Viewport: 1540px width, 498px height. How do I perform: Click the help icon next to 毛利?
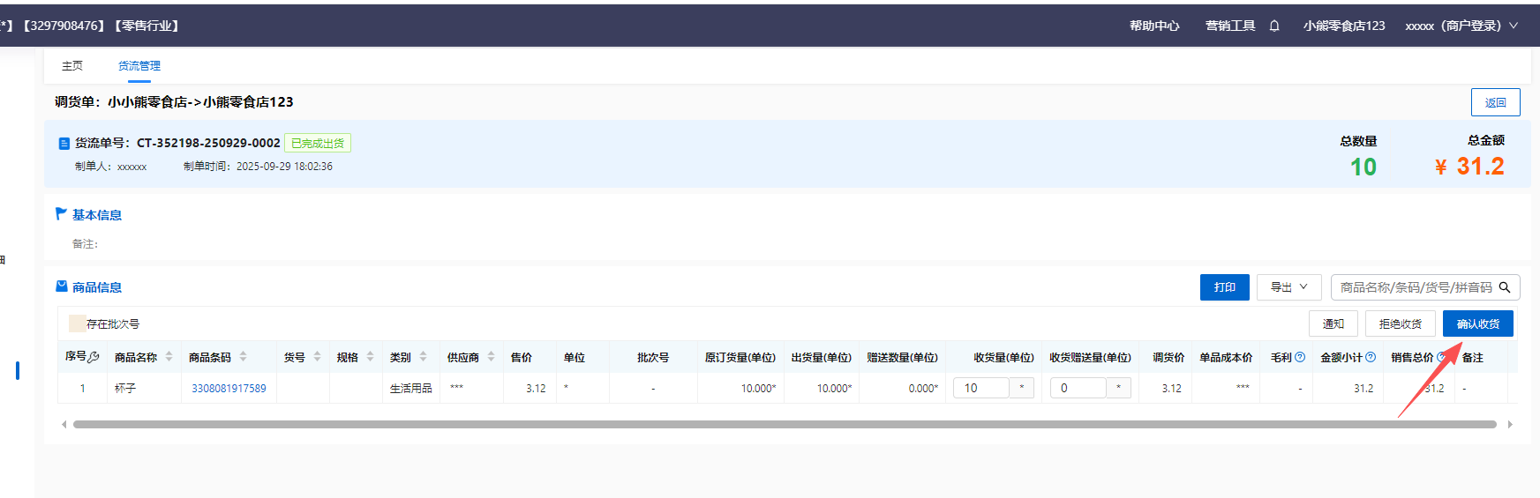click(1299, 357)
